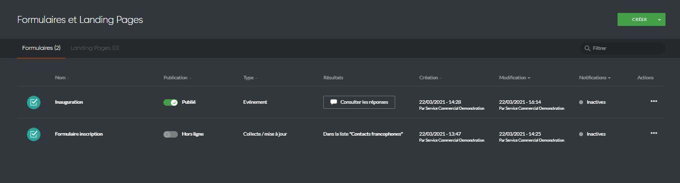Click creation date 22/03/2021 - 14:28
Viewport: 680px width, 183px height.
[x=440, y=102]
